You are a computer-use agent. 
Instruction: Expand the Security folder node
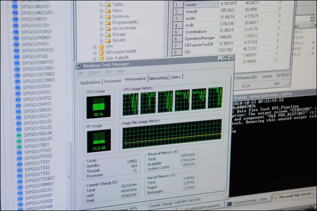(x=101, y=40)
